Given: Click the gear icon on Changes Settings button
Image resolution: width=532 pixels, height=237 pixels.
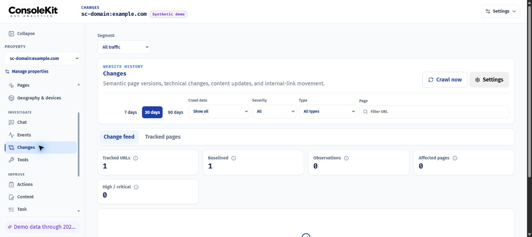Looking at the screenshot, I should tap(477, 80).
